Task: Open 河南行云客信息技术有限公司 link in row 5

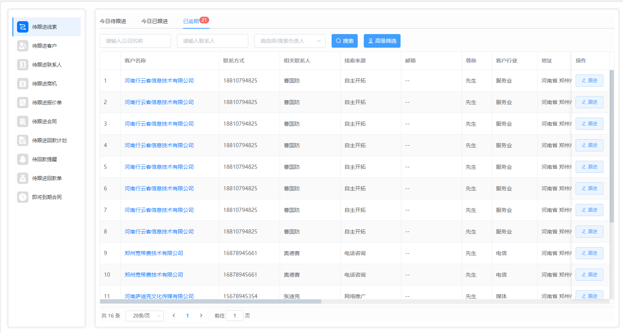Action: pos(159,167)
